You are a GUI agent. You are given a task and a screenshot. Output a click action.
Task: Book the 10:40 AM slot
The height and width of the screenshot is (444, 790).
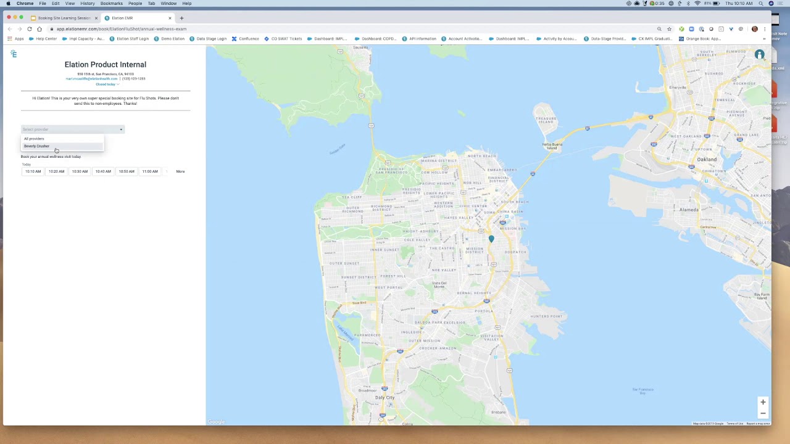(103, 171)
